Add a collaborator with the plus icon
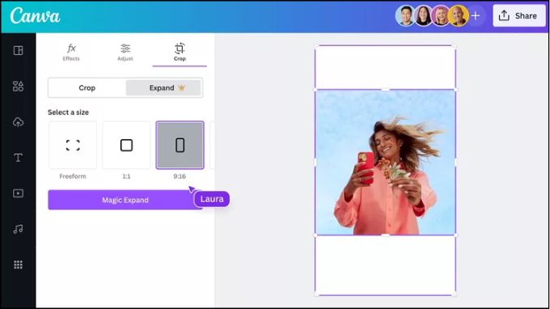The width and height of the screenshot is (550, 309). [x=476, y=16]
